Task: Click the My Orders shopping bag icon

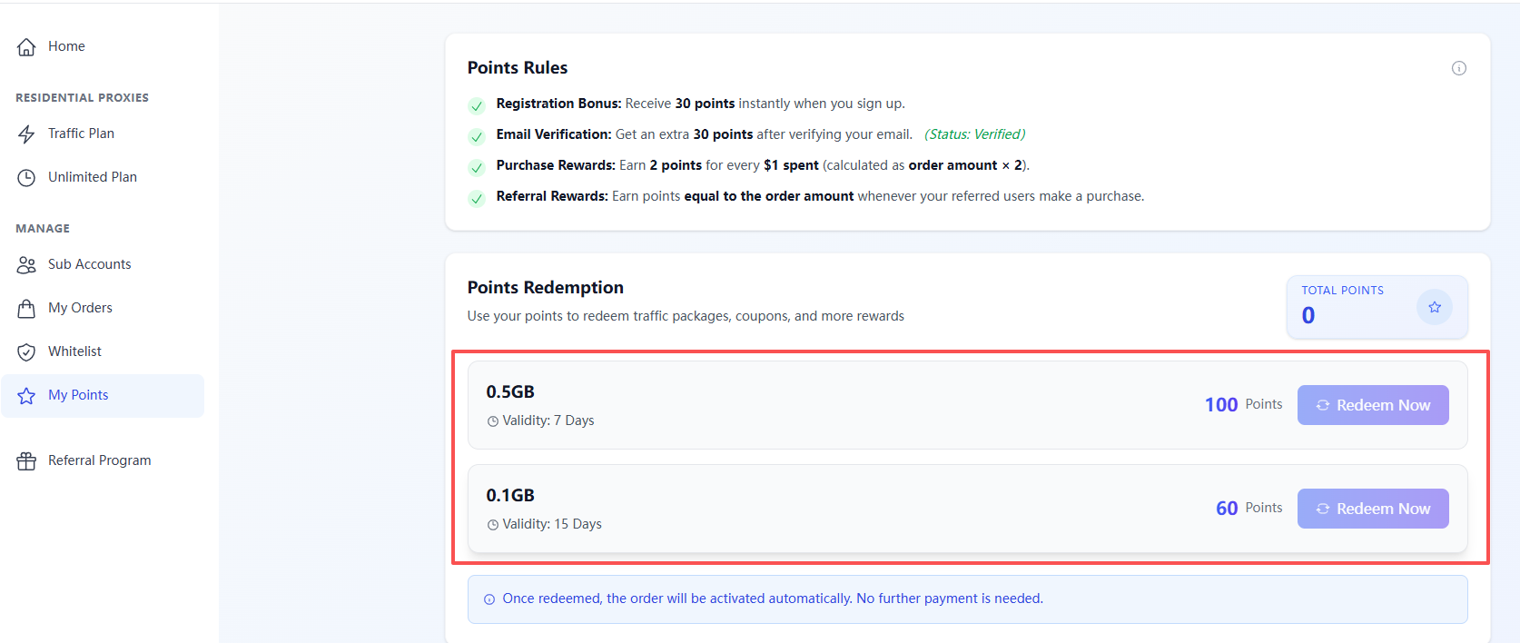Action: tap(26, 309)
